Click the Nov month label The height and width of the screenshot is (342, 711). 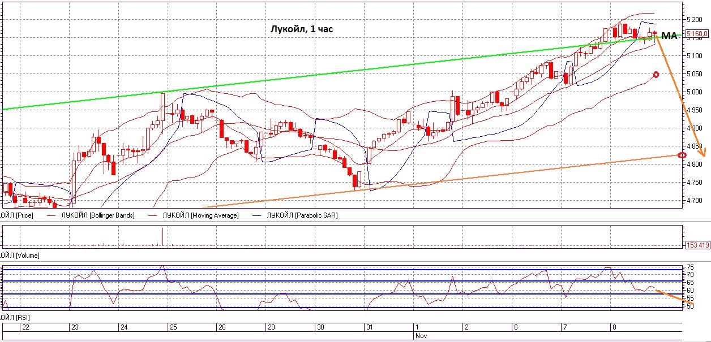(x=420, y=335)
